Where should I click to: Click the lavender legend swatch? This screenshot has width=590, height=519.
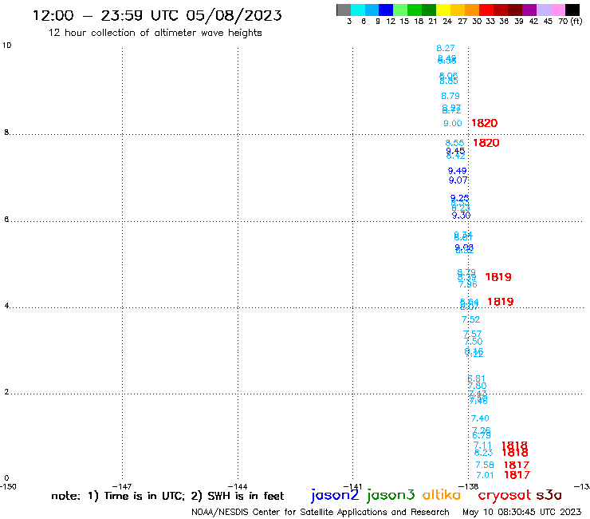click(543, 10)
